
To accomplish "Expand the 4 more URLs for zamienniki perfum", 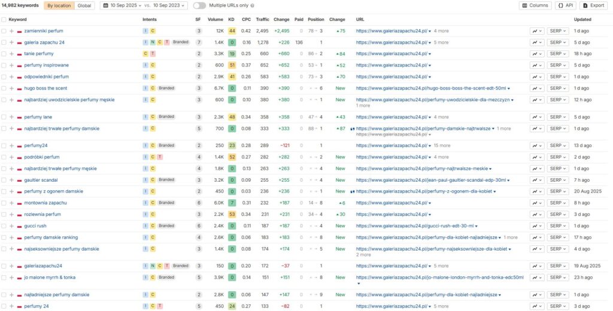I will [x=441, y=31].
